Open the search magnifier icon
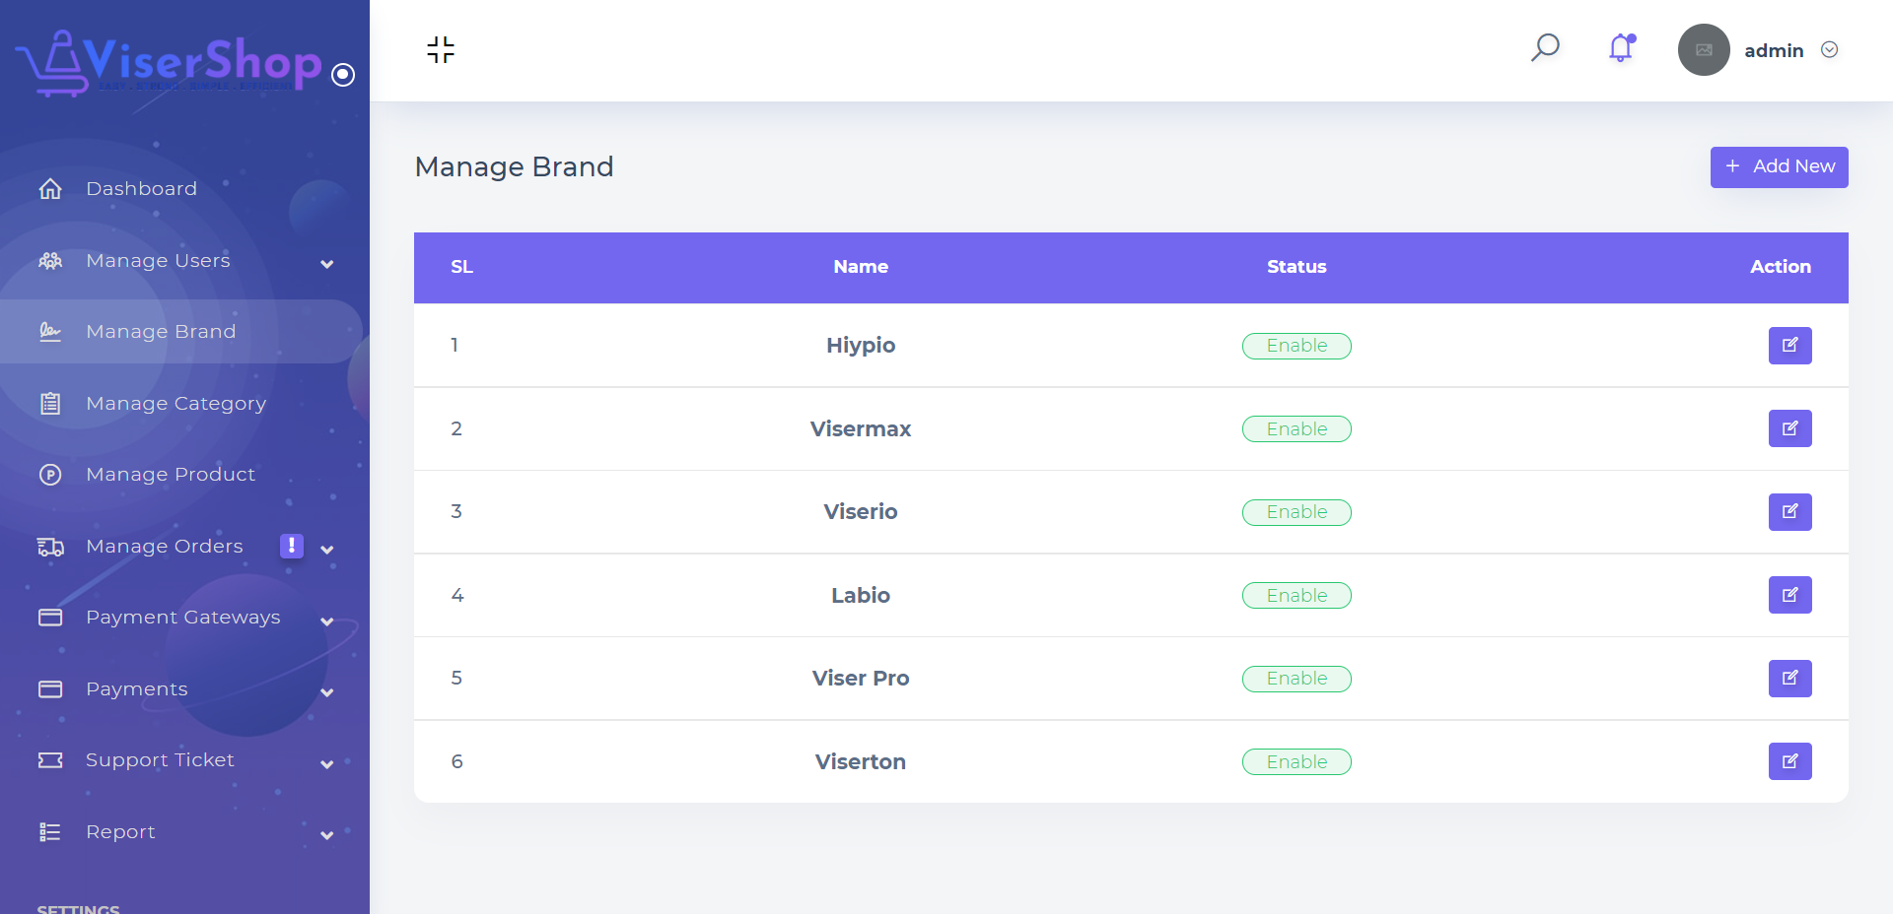The width and height of the screenshot is (1893, 914). (1545, 47)
